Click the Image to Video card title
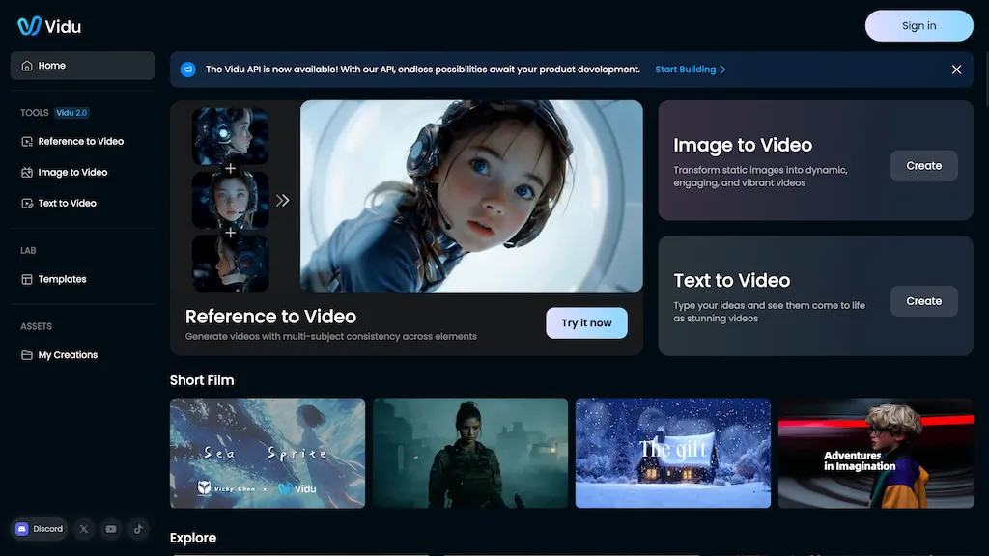This screenshot has width=989, height=556. click(x=743, y=145)
